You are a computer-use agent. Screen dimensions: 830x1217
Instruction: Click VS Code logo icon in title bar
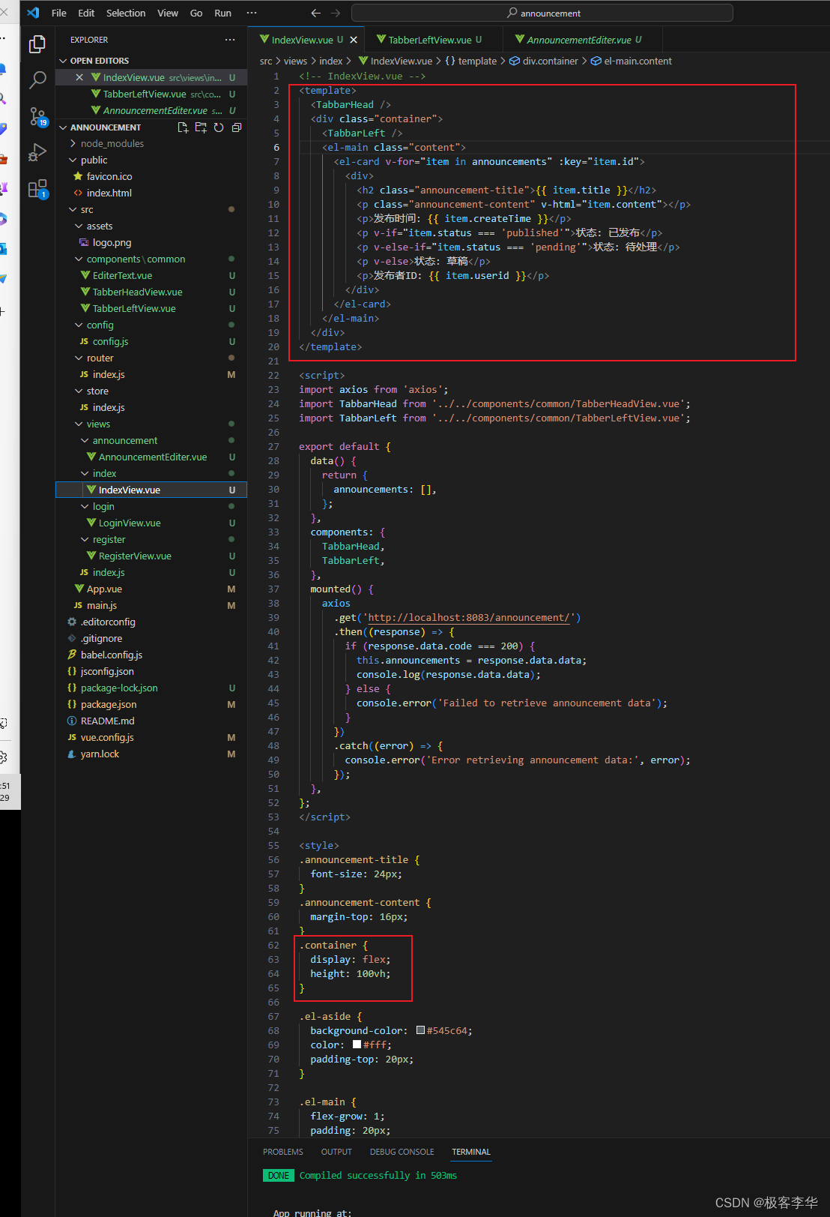click(x=33, y=13)
